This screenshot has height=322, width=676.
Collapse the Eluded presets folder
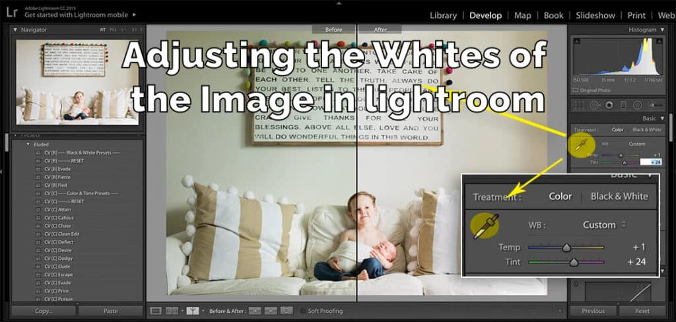click(x=28, y=145)
